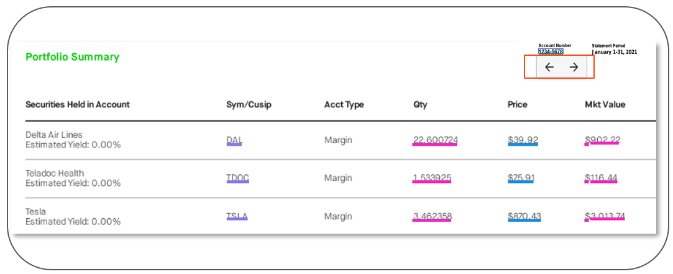Click the Sym/Cusip column header
The height and width of the screenshot is (274, 673).
[x=249, y=104]
